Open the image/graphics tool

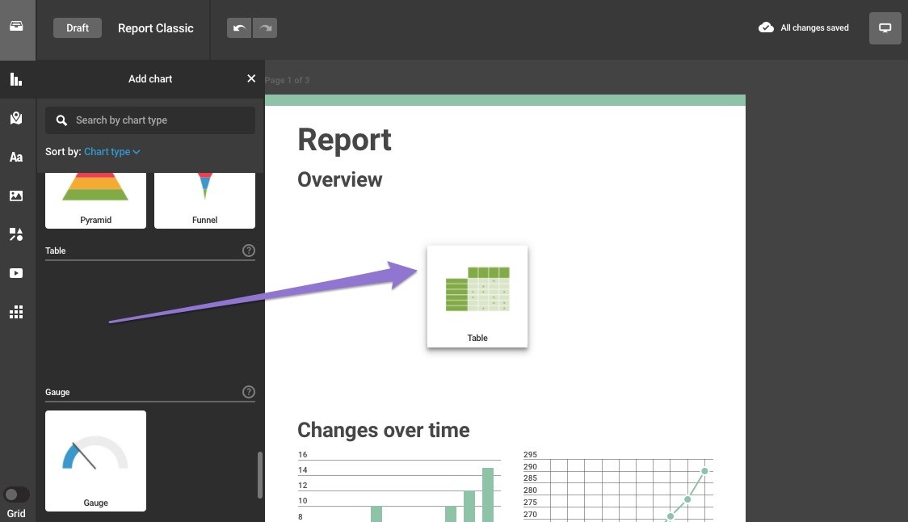click(16, 196)
